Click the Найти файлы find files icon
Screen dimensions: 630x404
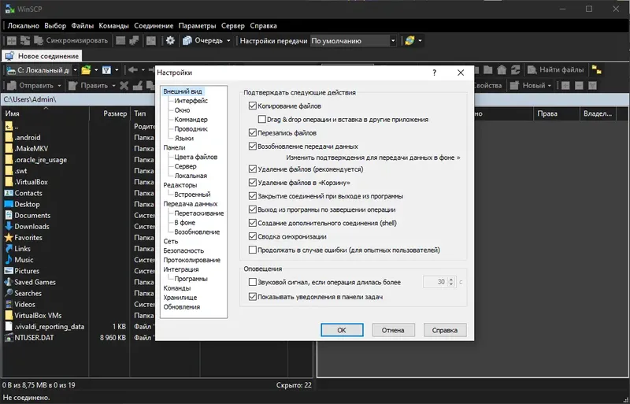pos(532,70)
